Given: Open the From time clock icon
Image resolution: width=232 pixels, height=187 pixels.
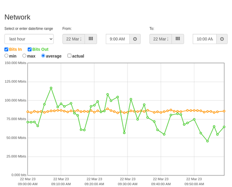Looking at the screenshot, I should click(x=135, y=39).
